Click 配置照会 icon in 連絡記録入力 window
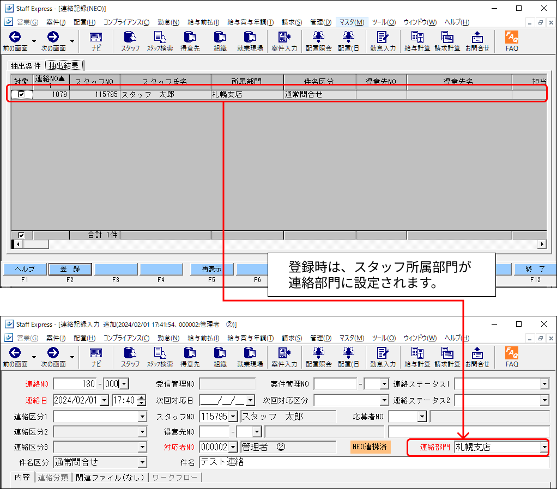The width and height of the screenshot is (557, 489). point(319,357)
